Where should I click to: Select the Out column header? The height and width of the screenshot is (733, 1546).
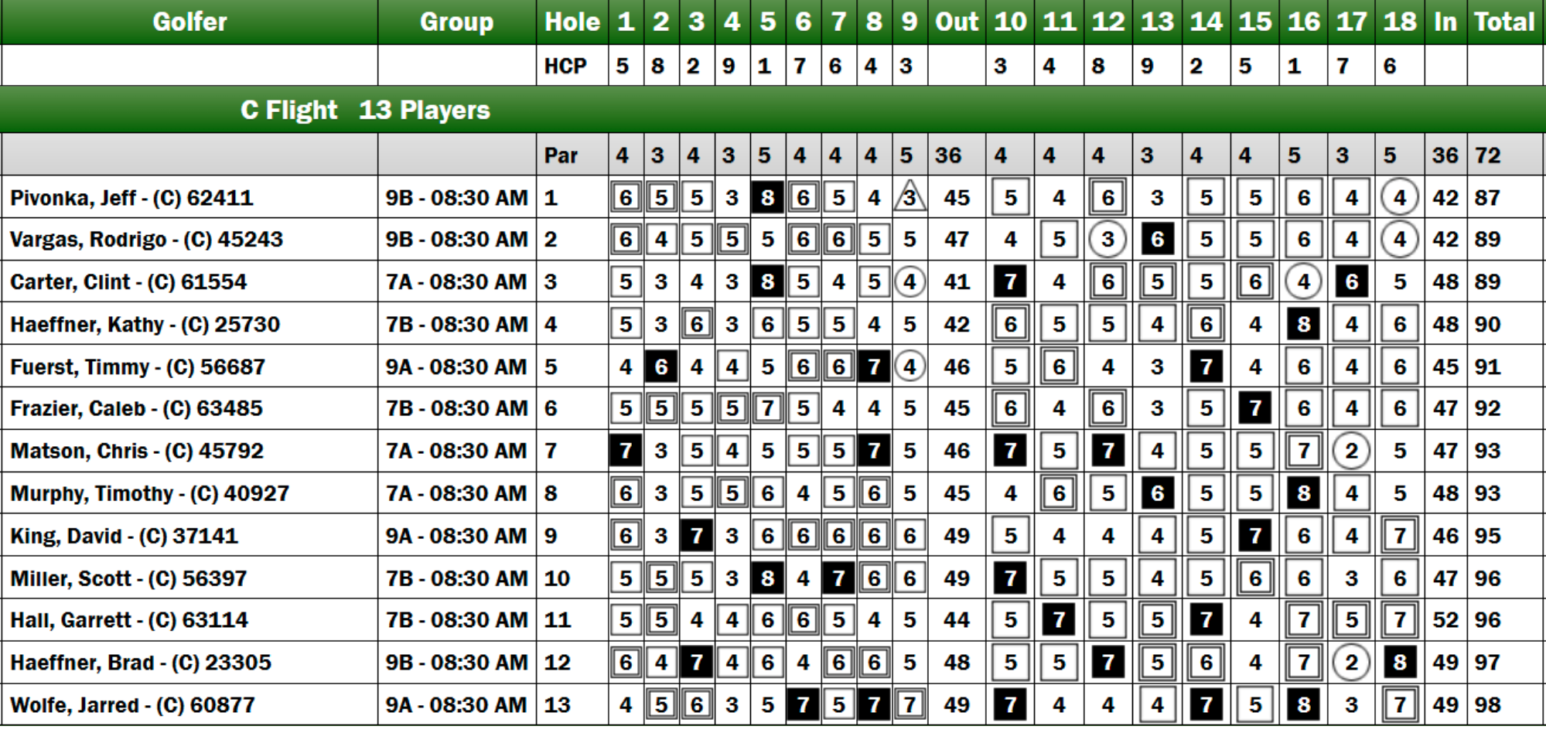pyautogui.click(x=957, y=22)
